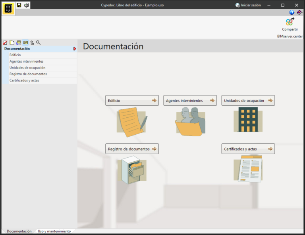Click the up arrow icon in sidebar toolbar
305x235 pixels.
(x=32, y=42)
